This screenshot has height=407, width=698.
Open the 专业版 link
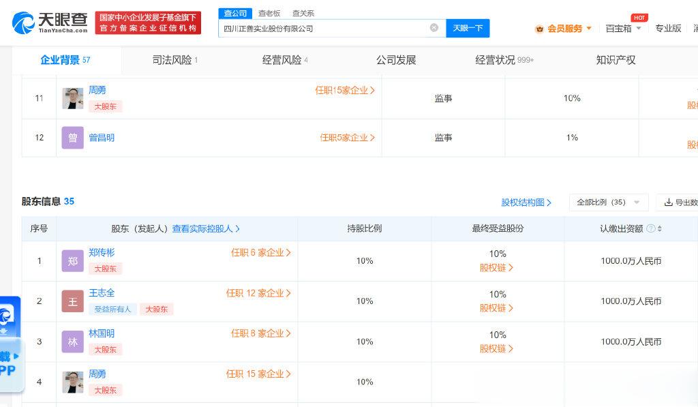click(668, 28)
